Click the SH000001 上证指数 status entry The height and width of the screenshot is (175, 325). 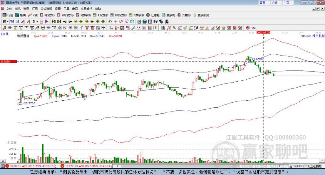click(x=306, y=166)
